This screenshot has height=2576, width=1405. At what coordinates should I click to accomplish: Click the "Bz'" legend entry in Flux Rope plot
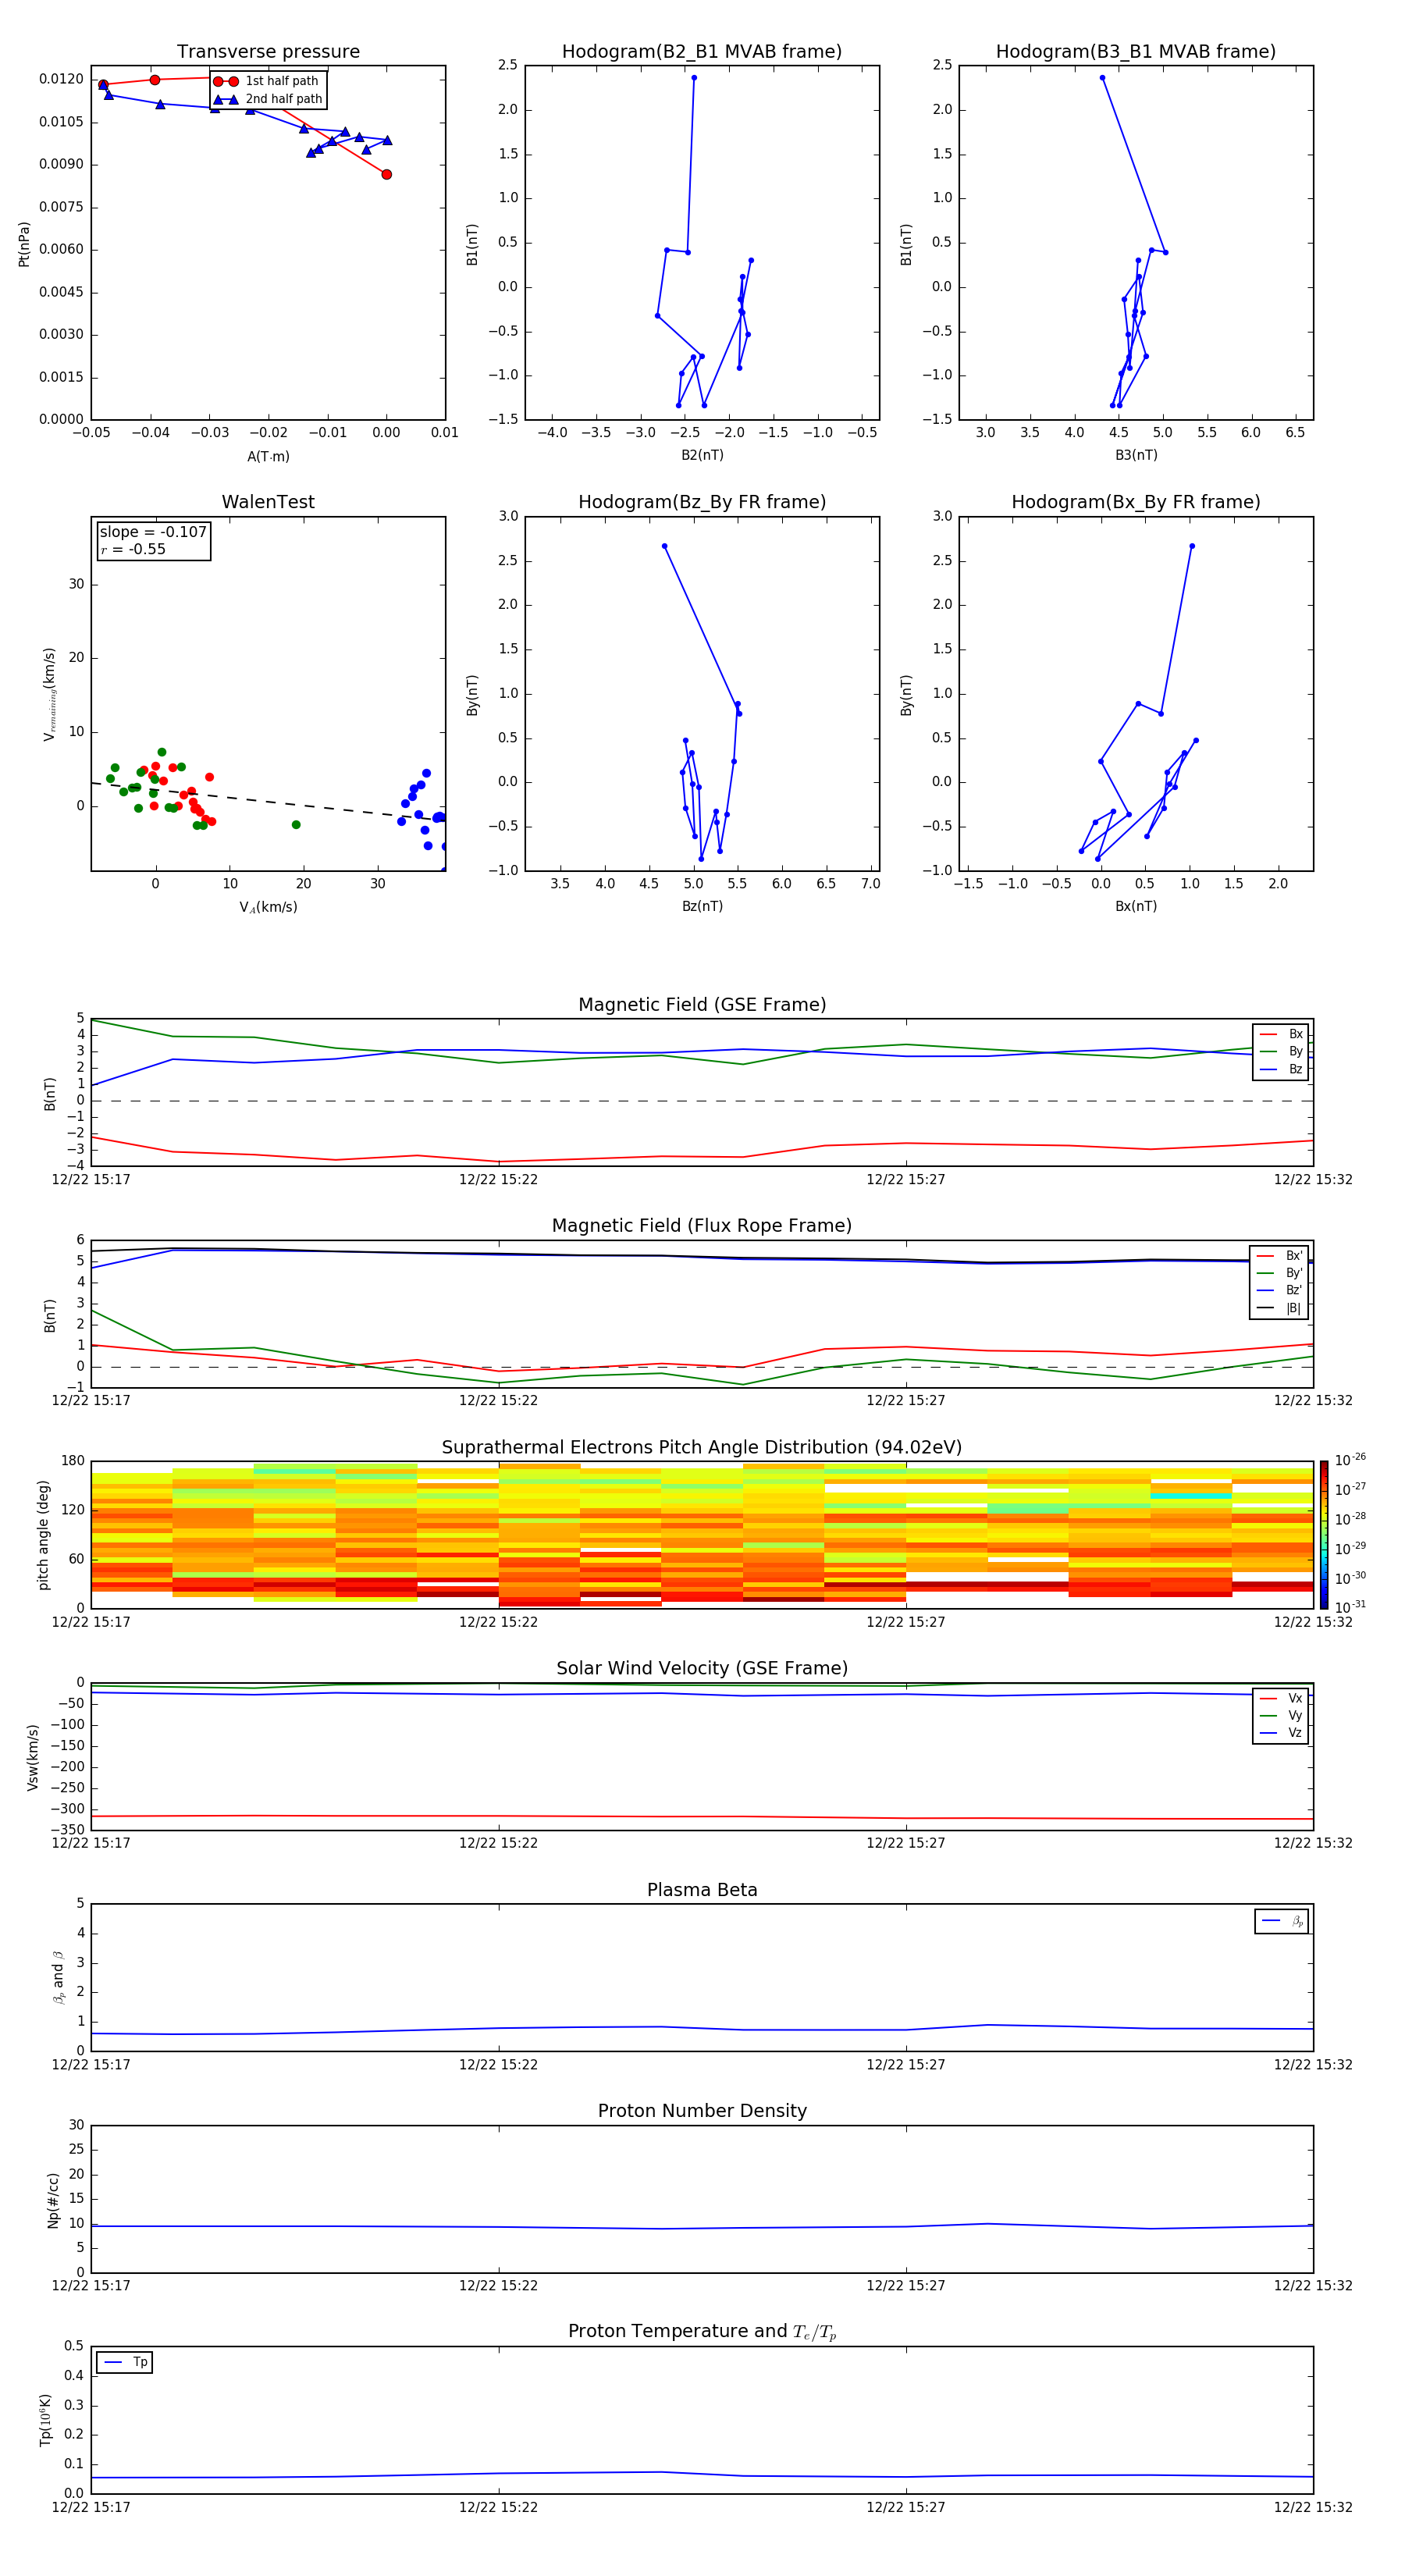coord(1280,1291)
